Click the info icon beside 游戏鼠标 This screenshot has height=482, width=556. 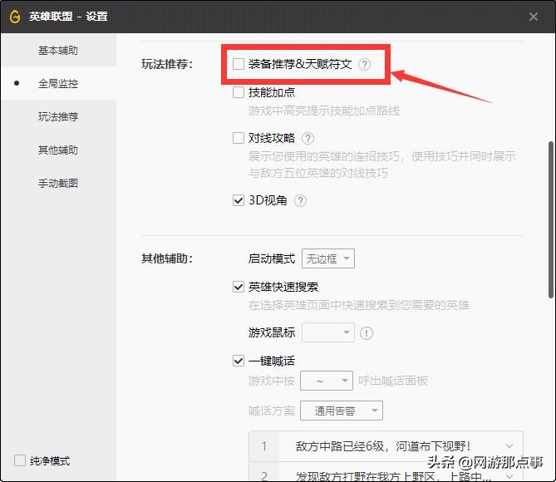(x=367, y=333)
